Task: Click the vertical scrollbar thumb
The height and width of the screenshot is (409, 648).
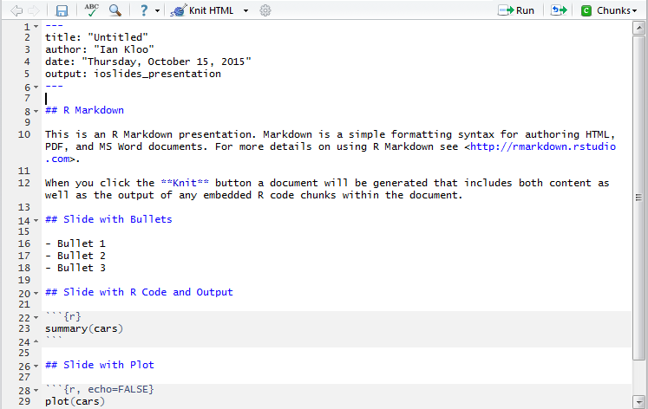Action: click(x=639, y=198)
